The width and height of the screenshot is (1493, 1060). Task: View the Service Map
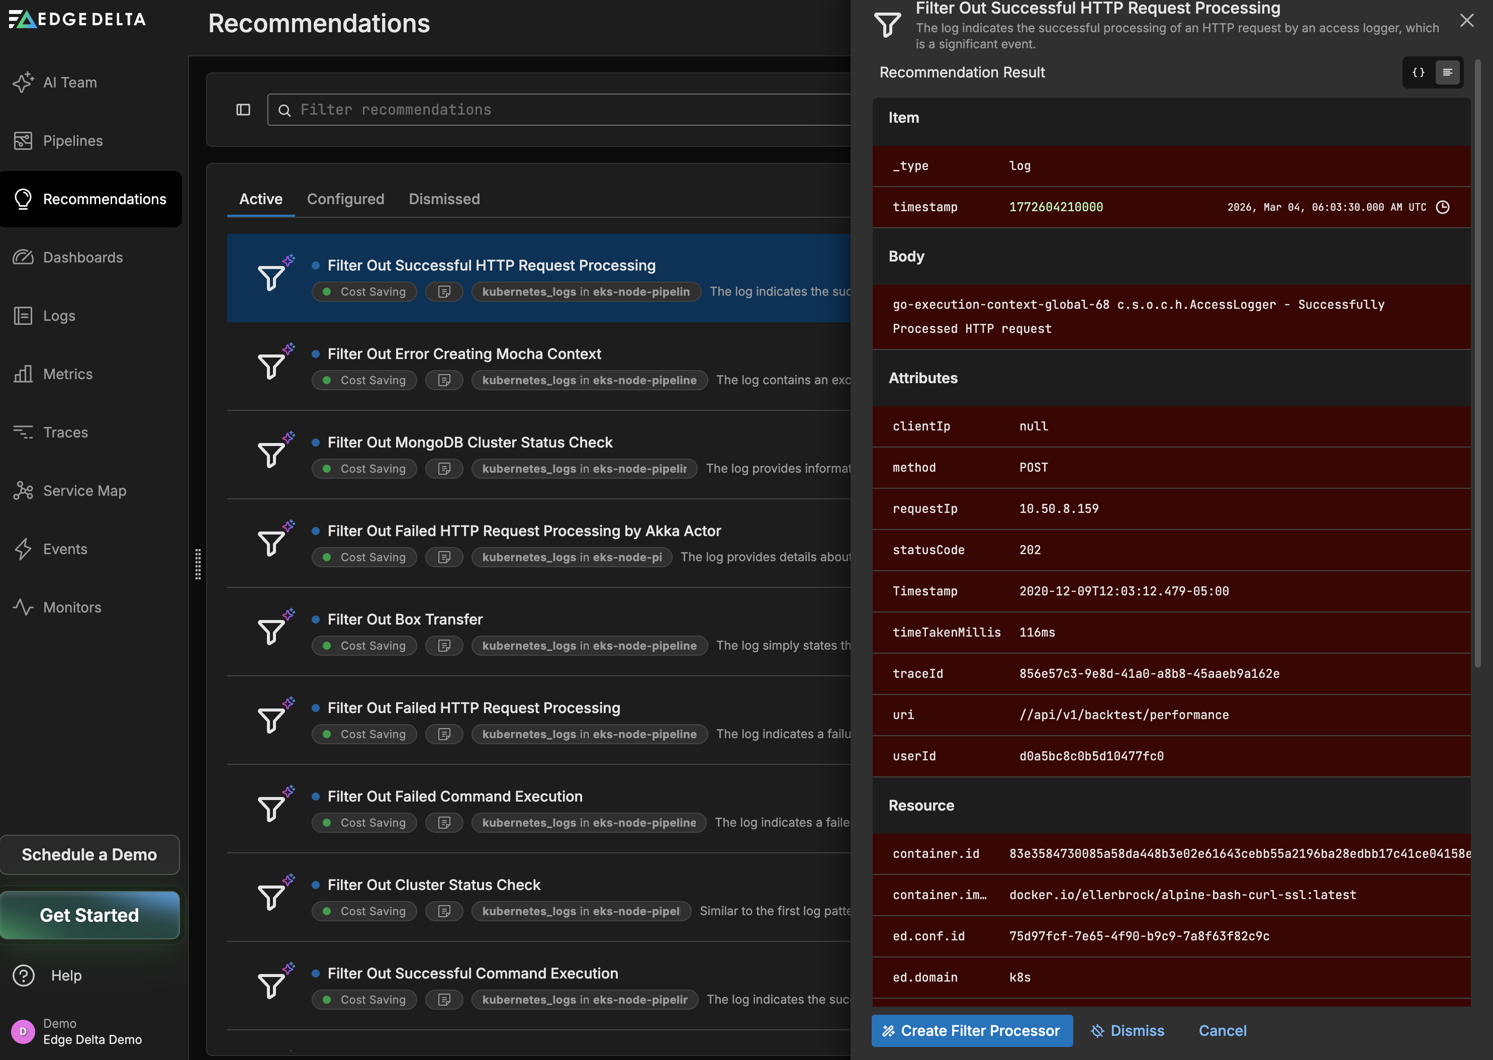point(84,490)
